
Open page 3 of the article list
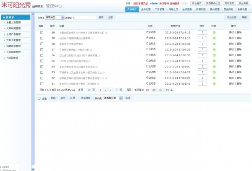click(x=110, y=90)
